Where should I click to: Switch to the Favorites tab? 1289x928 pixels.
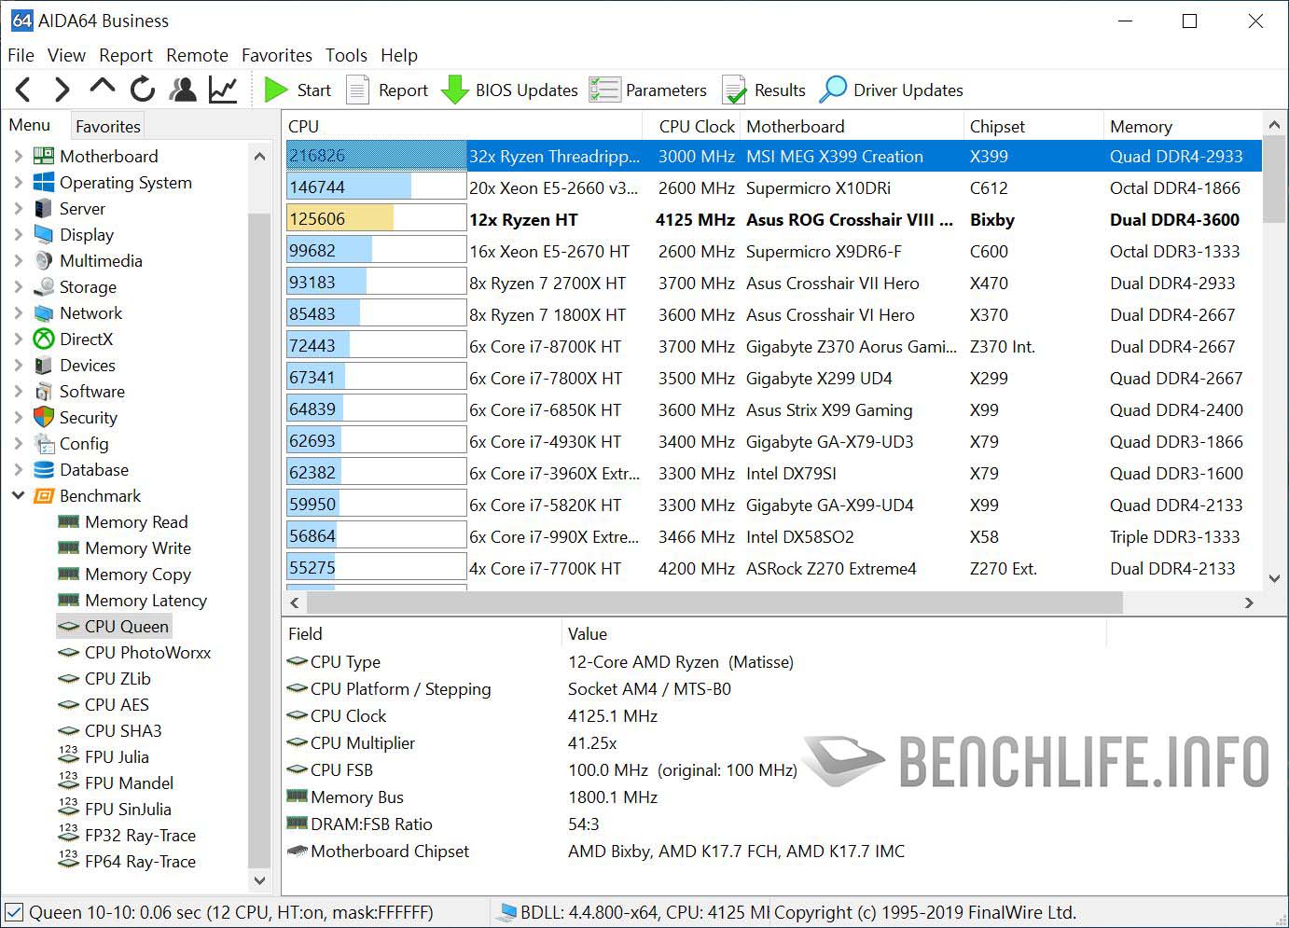pyautogui.click(x=106, y=125)
